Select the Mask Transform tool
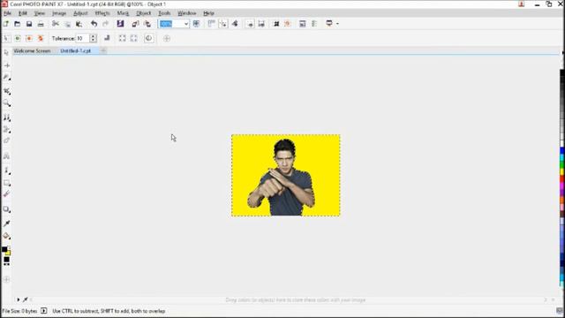 coord(6,65)
